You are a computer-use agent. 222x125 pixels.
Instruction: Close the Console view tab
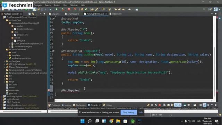(100, 105)
